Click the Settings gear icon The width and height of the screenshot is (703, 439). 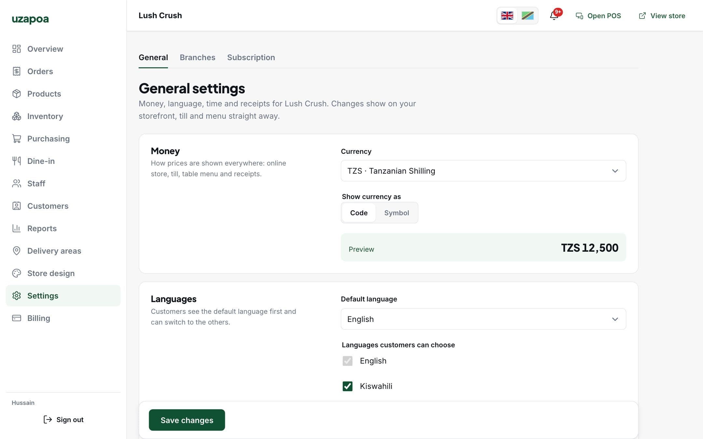[17, 296]
